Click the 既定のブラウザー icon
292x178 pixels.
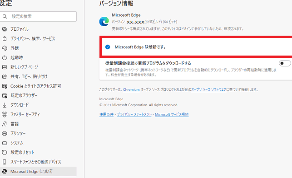tap(5, 96)
